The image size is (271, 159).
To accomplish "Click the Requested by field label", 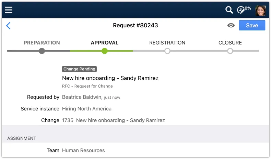I will (43, 97).
